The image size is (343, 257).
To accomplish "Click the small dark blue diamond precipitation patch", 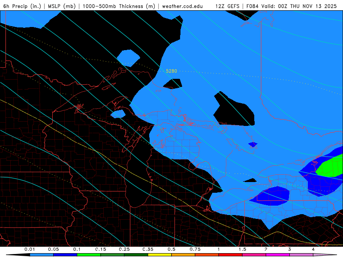I will click(253, 144).
